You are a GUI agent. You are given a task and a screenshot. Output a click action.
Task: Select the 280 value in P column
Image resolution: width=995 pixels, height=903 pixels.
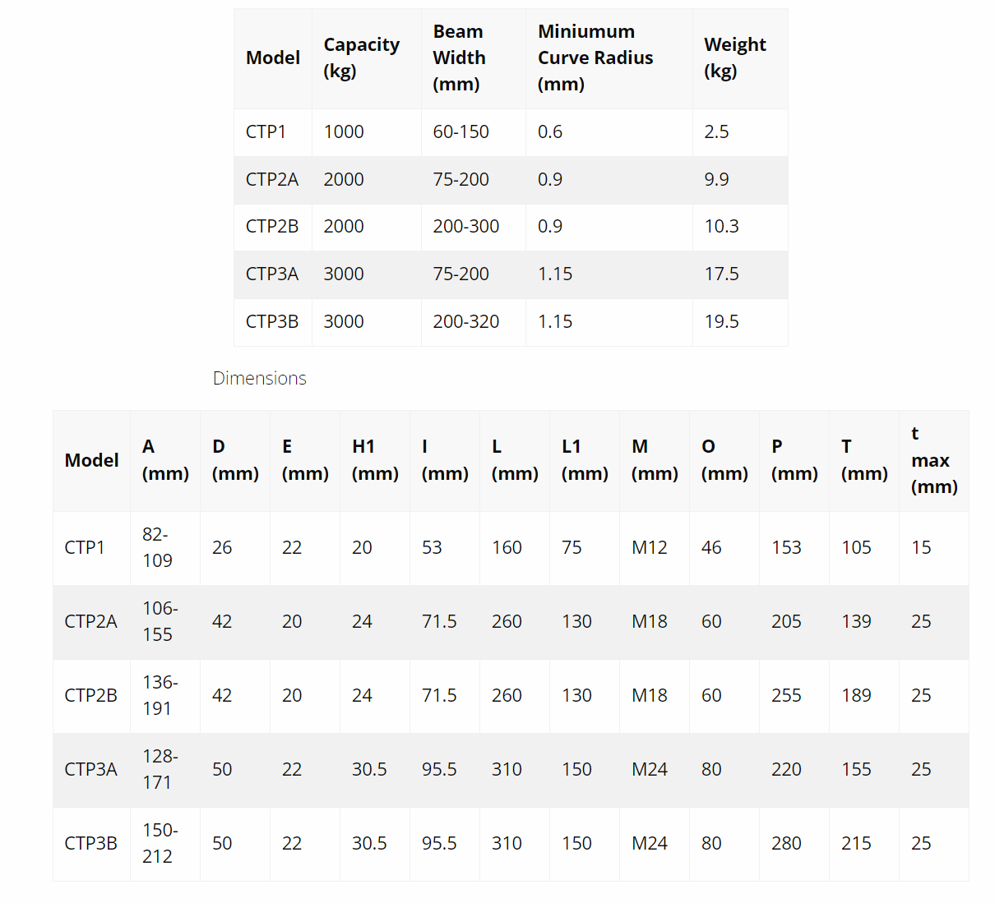pyautogui.click(x=786, y=843)
